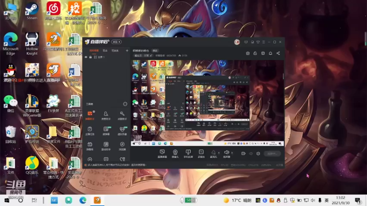Open the skin shirt icon in title bar
The height and width of the screenshot is (206, 367).
tap(258, 42)
